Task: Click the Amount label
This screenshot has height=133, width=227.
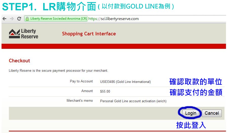Action: pos(87,91)
